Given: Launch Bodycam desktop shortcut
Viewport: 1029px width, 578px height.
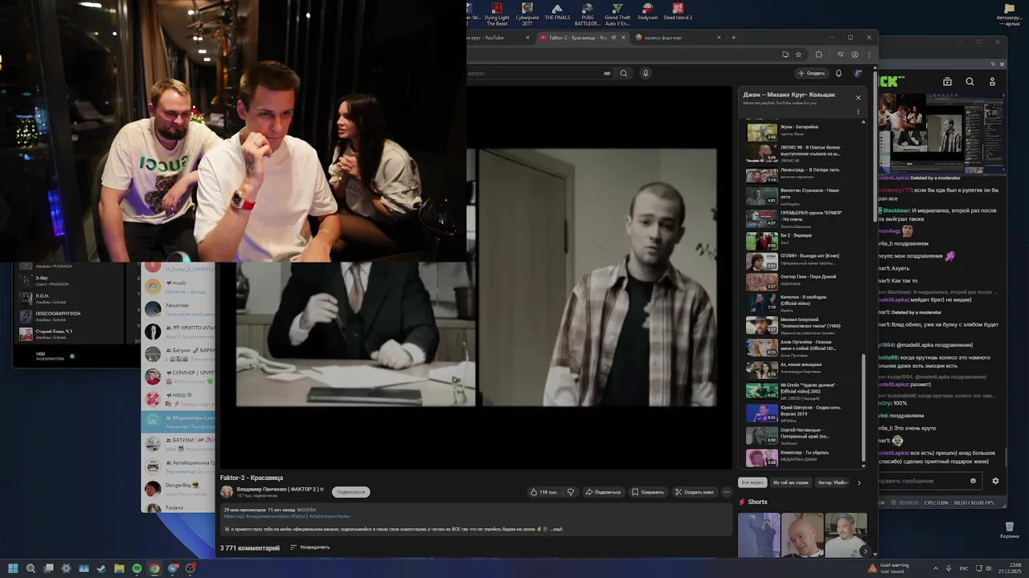Looking at the screenshot, I should tap(648, 11).
